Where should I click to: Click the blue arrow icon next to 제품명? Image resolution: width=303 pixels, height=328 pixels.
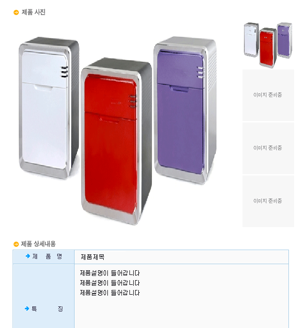click(x=28, y=256)
